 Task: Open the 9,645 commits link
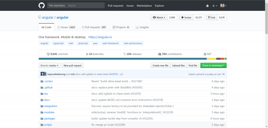coord(57,54)
